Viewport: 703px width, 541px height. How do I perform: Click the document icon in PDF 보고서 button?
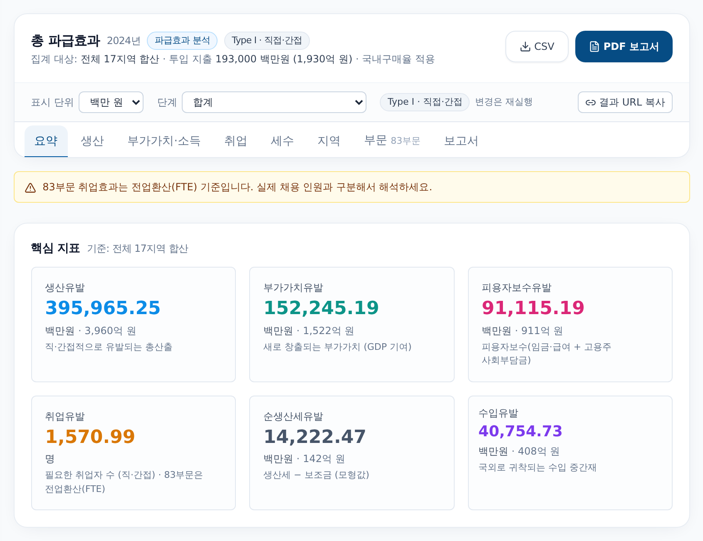(x=594, y=47)
